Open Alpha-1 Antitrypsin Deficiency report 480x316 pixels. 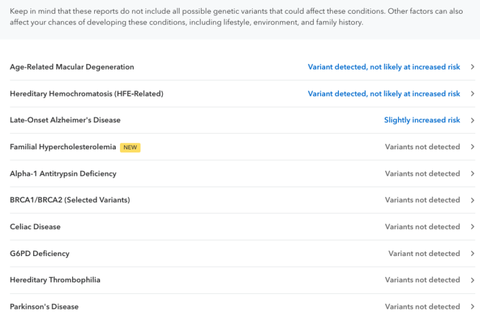coord(63,173)
